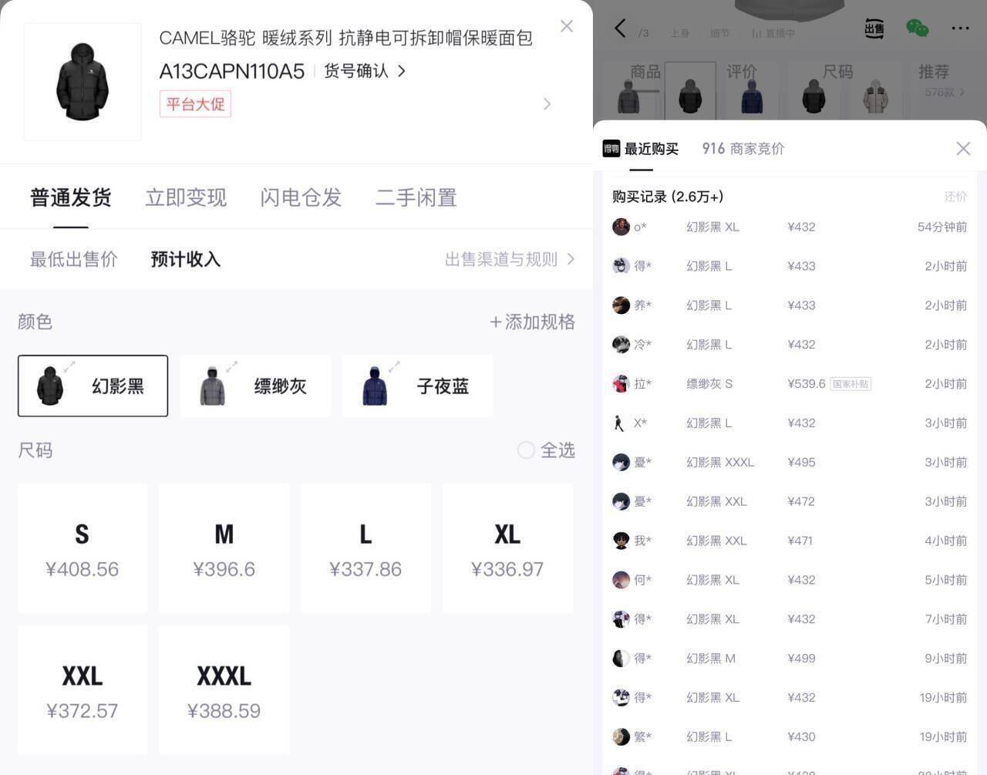Click the 54分钟前 timestamp
The height and width of the screenshot is (775, 987).
coord(942,227)
